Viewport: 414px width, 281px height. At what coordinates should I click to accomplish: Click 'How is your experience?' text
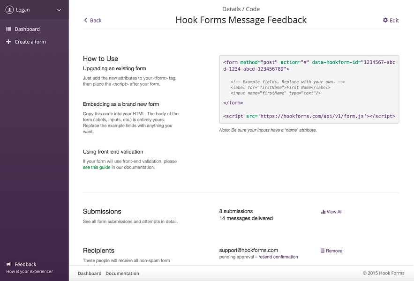(x=30, y=271)
